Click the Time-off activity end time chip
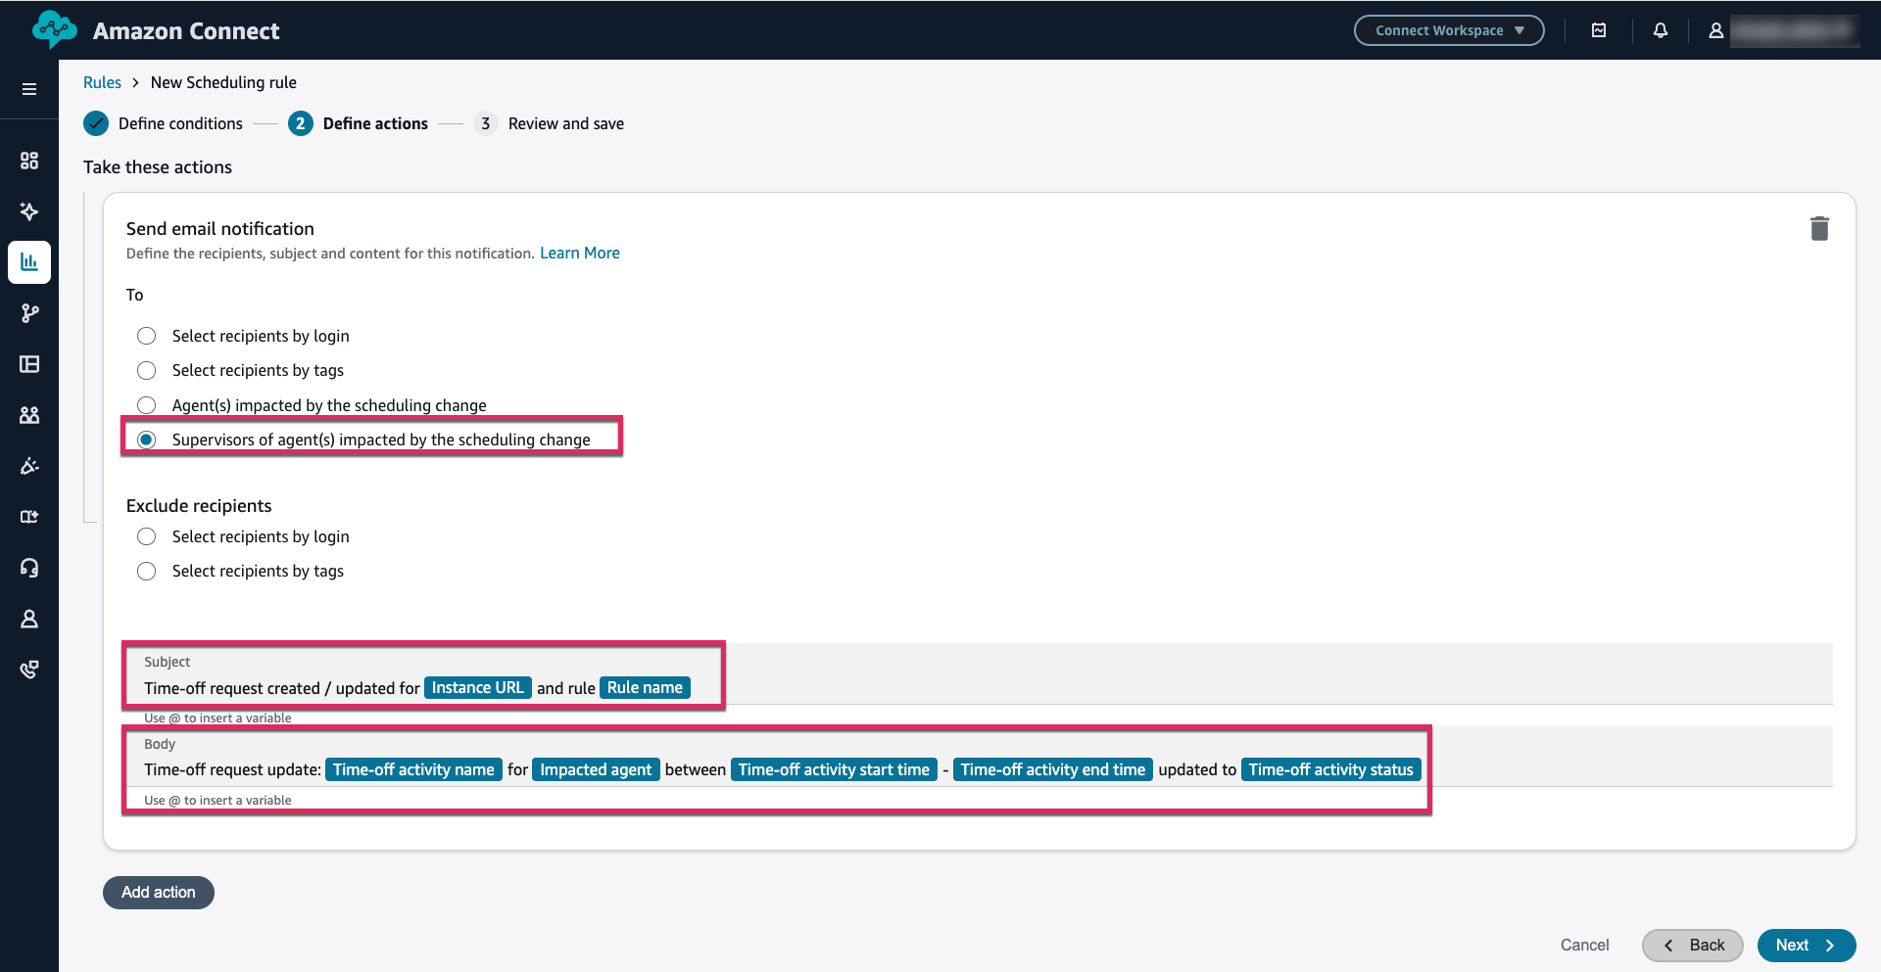The height and width of the screenshot is (972, 1881). click(1053, 770)
